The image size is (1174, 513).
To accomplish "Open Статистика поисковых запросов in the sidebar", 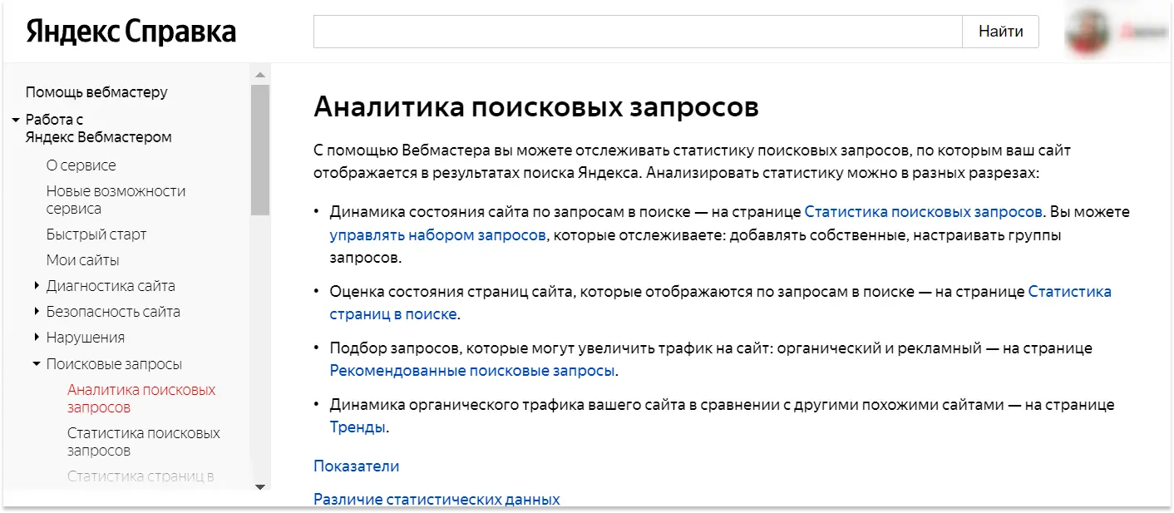I will (143, 441).
